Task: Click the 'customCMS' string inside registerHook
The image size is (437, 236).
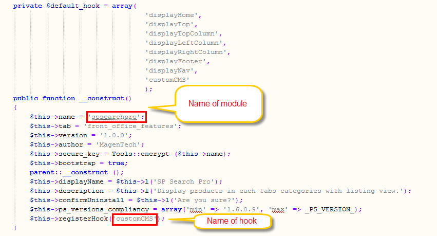Action: coord(135,219)
